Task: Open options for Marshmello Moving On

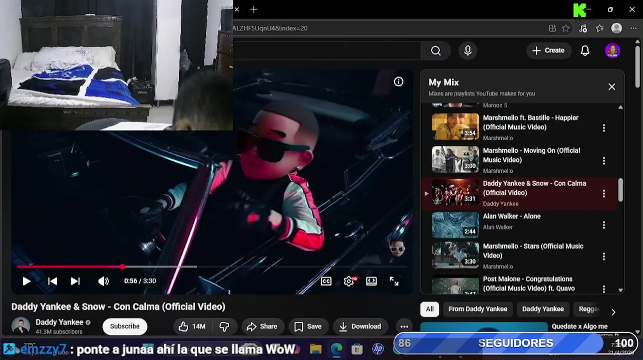Action: click(604, 160)
